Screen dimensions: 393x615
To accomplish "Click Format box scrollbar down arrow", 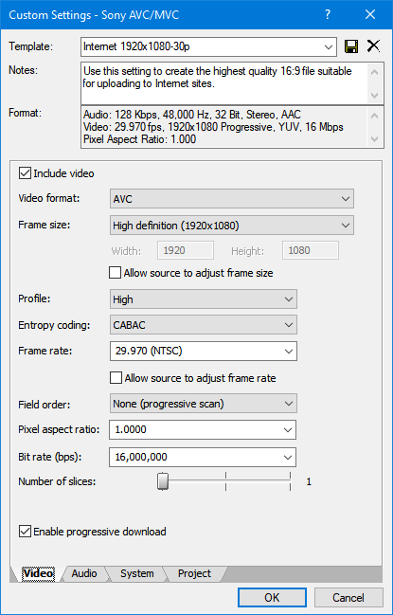I will click(375, 139).
